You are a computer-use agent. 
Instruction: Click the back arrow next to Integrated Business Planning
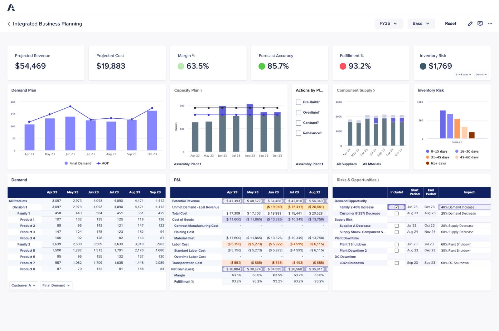[8, 24]
